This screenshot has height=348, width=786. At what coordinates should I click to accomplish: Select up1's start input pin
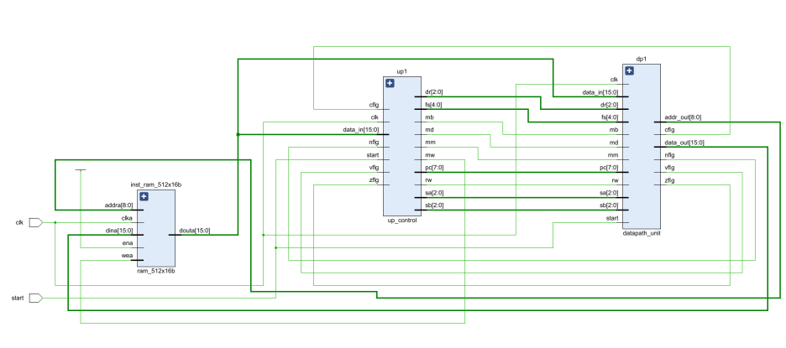tap(373, 155)
